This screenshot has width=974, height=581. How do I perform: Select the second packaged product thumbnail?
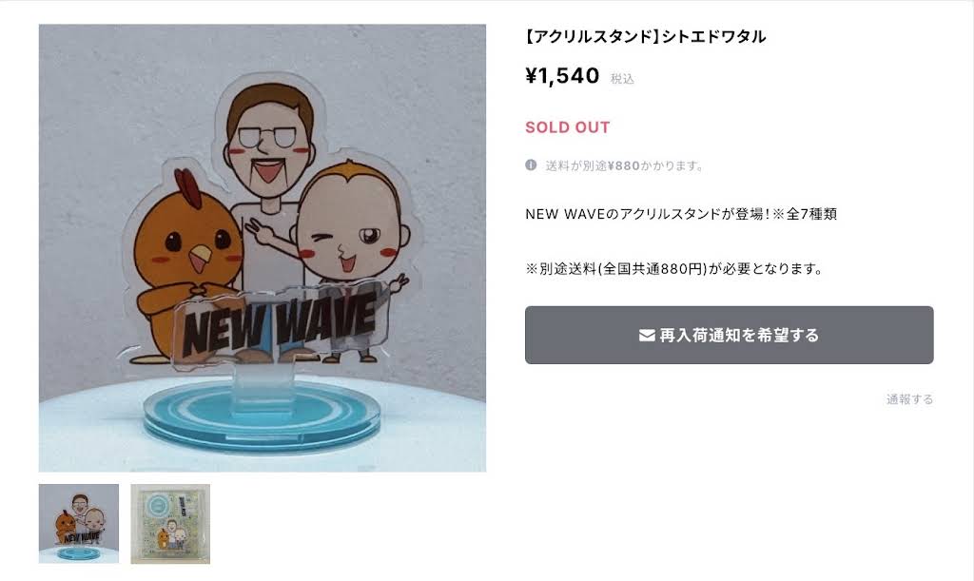[170, 524]
